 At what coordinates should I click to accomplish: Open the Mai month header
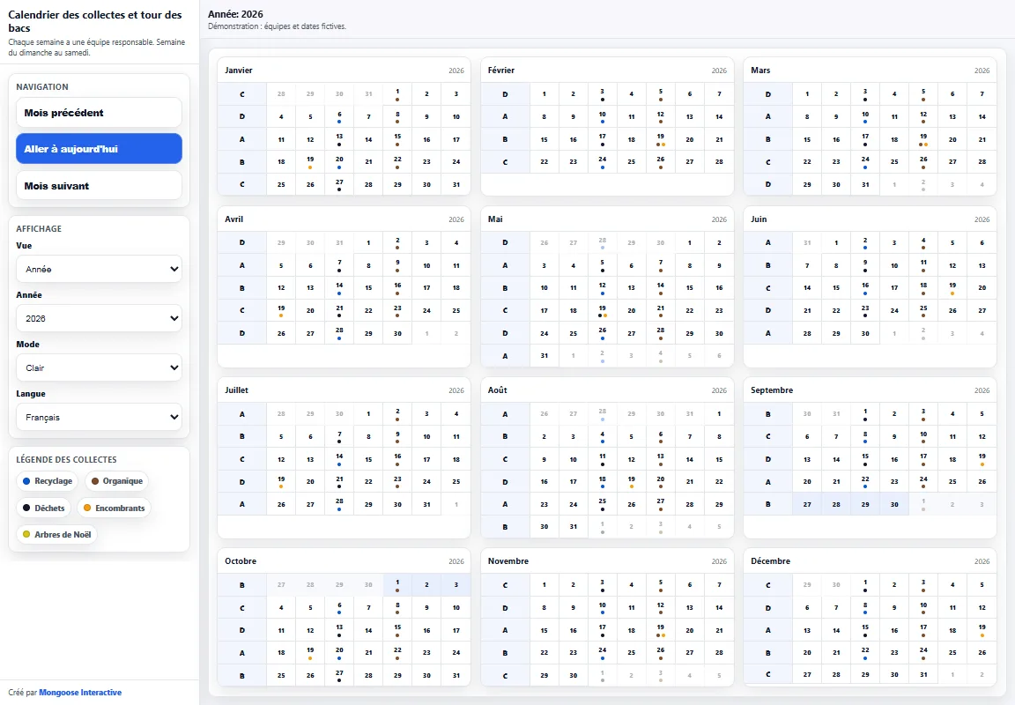(607, 219)
